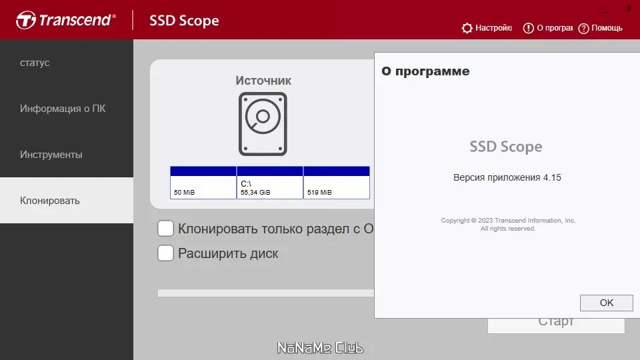This screenshot has height=360, width=640.
Task: Open the Настройки menu label
Action: tap(493, 28)
